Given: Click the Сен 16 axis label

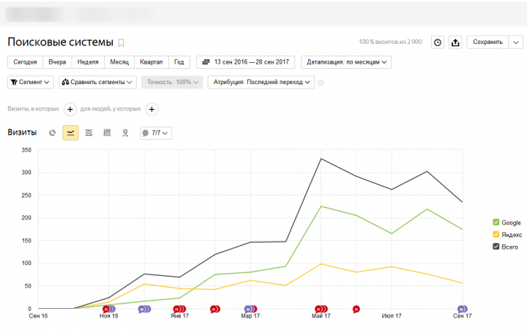Looking at the screenshot, I should pos(38,316).
